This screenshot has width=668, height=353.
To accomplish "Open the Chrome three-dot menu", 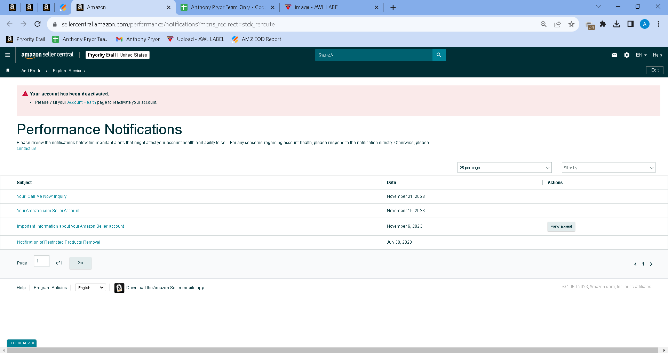I will (x=658, y=24).
